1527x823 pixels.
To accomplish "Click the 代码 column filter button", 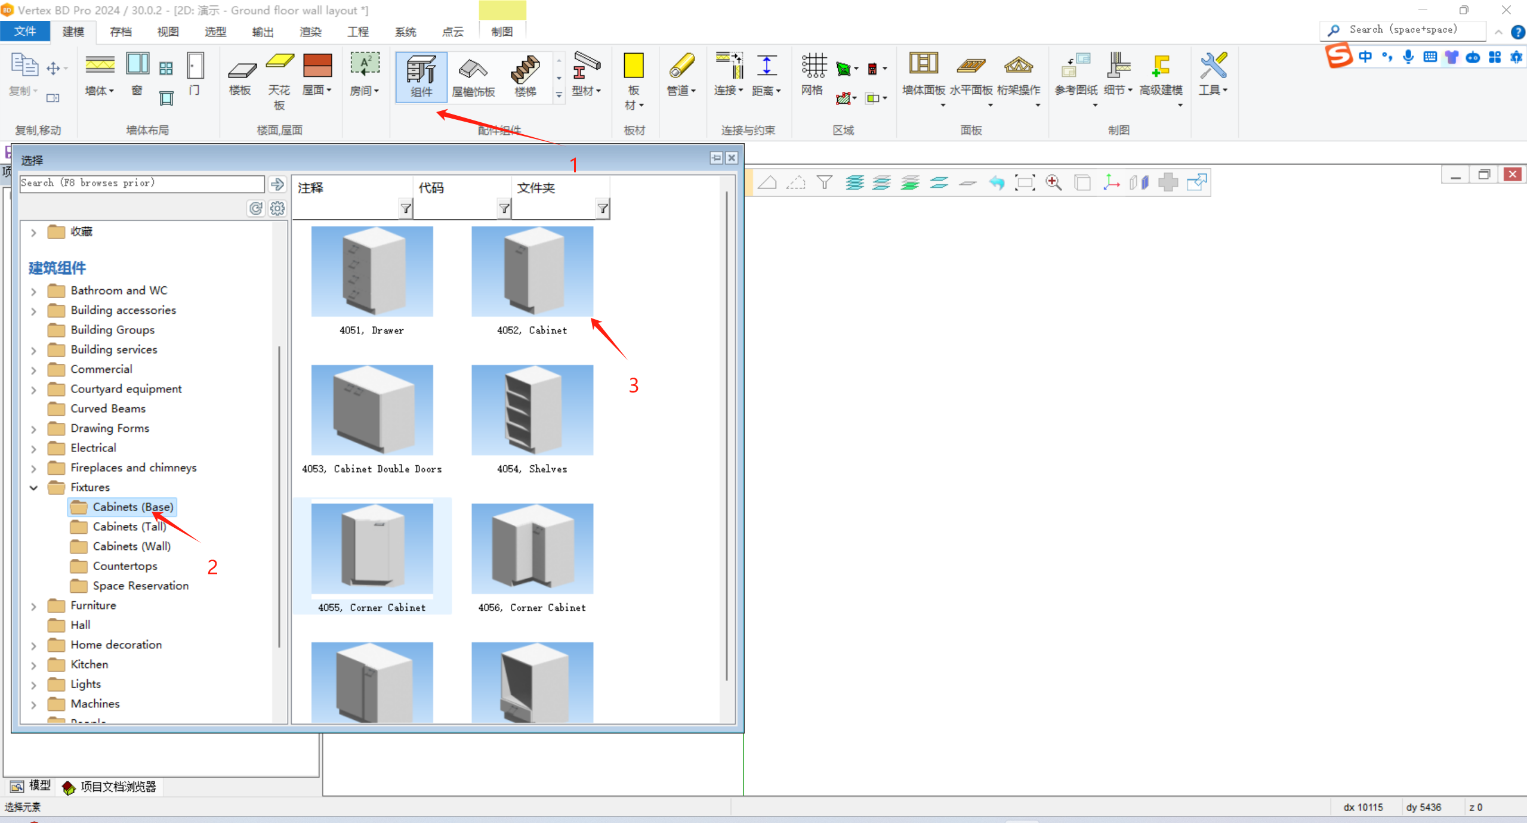I will 504,209.
